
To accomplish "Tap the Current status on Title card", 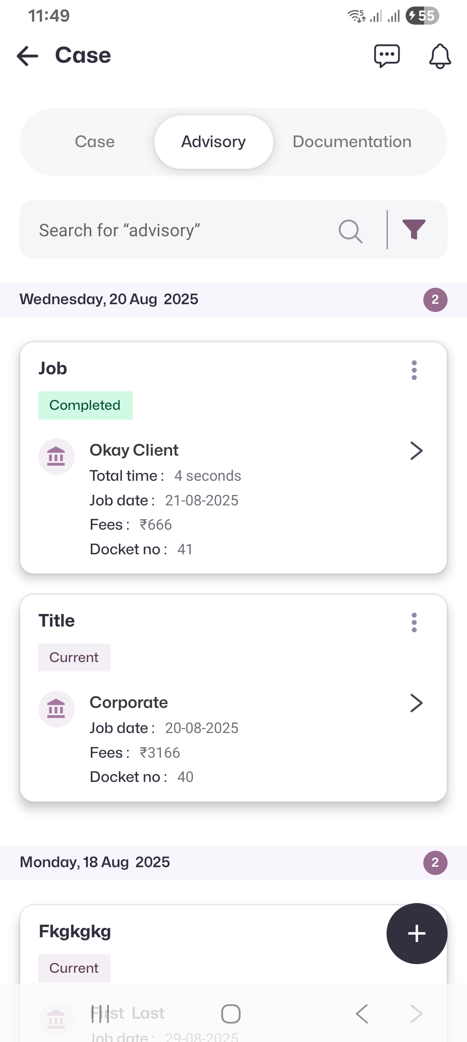I will click(x=74, y=658).
